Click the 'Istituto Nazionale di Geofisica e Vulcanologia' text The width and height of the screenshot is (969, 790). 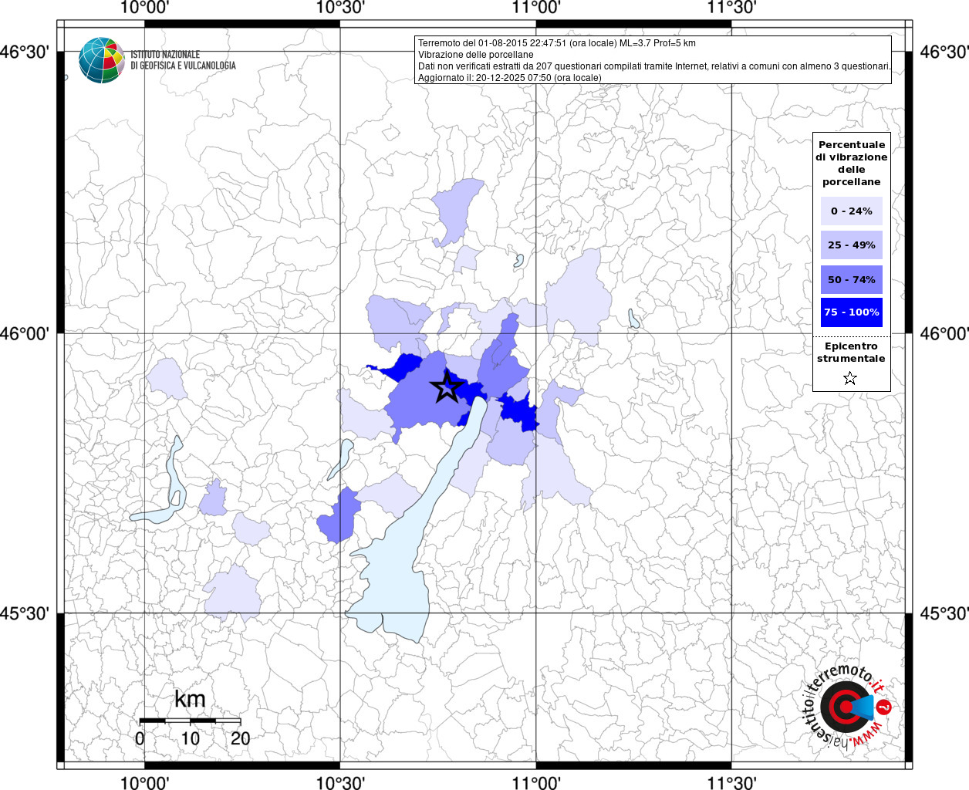tap(183, 60)
